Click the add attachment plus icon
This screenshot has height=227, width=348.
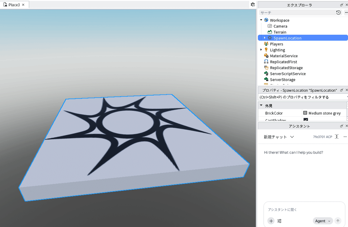271,221
